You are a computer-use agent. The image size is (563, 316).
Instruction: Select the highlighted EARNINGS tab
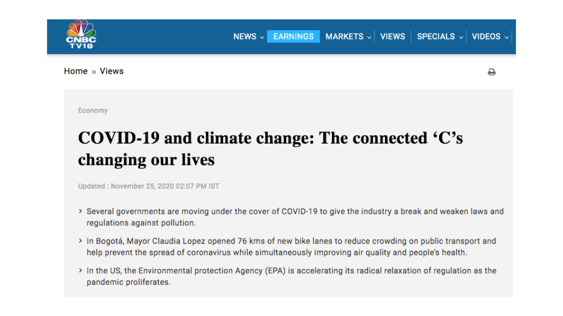coord(293,36)
